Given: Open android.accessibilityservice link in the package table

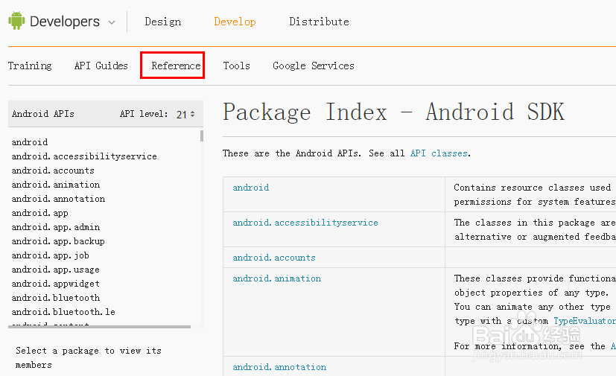Looking at the screenshot, I should [305, 223].
